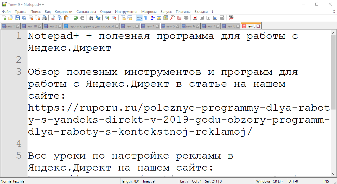Image resolution: width=337 pixels, height=184 pixels.
Task: Cut selection with the scissors icon
Action: (53, 18)
